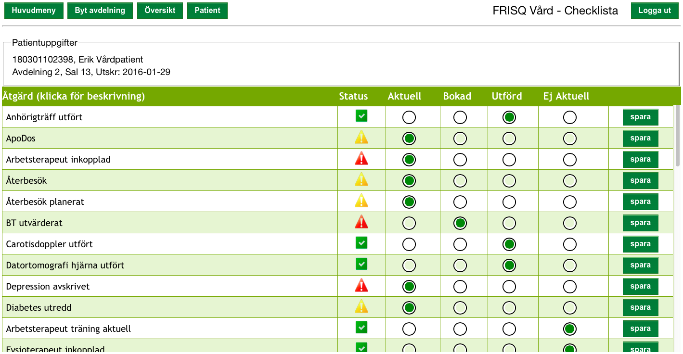Click the red warning icon for BT utvärderat
Viewport: 683px width, 354px height.
361,222
